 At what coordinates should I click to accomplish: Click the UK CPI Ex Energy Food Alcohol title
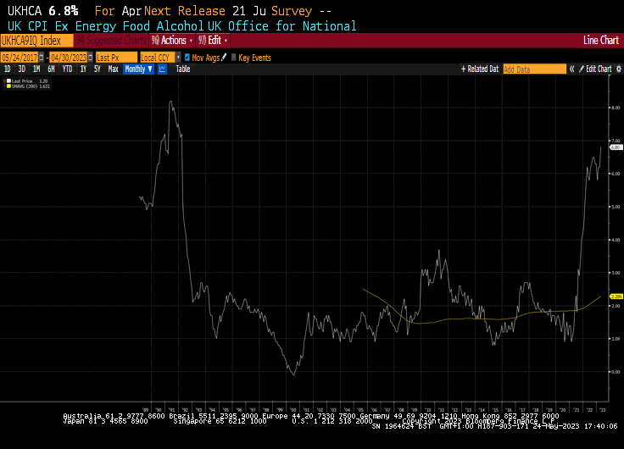(105, 26)
